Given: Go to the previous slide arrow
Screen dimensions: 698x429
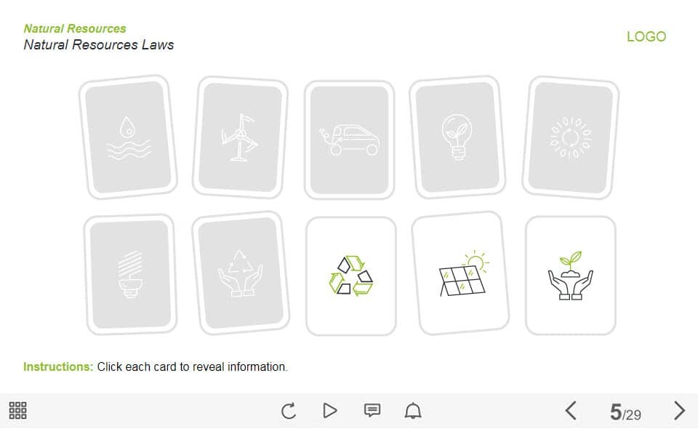Looking at the screenshot, I should 571,410.
